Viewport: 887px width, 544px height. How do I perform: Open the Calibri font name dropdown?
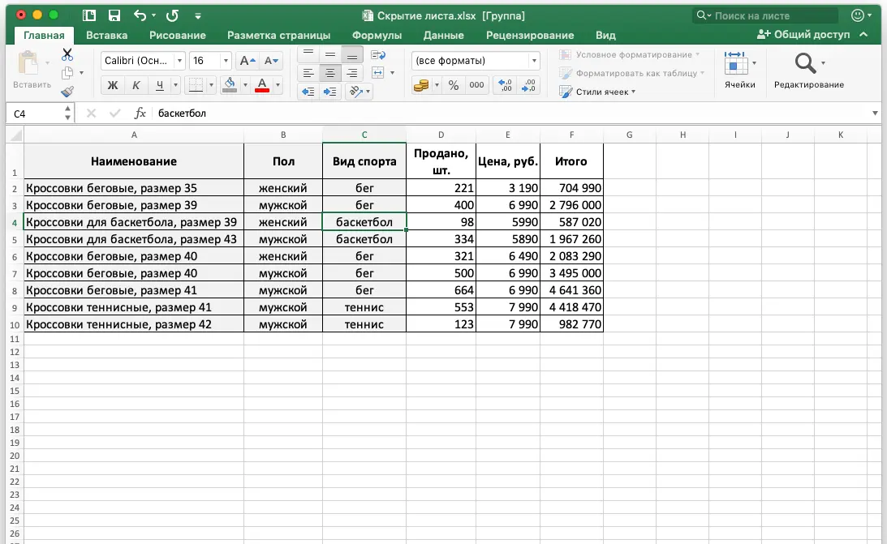pyautogui.click(x=179, y=61)
